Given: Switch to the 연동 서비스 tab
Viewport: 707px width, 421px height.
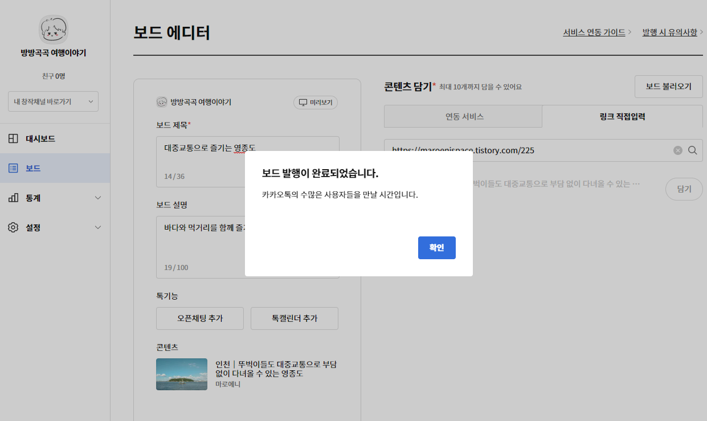Looking at the screenshot, I should click(x=463, y=116).
